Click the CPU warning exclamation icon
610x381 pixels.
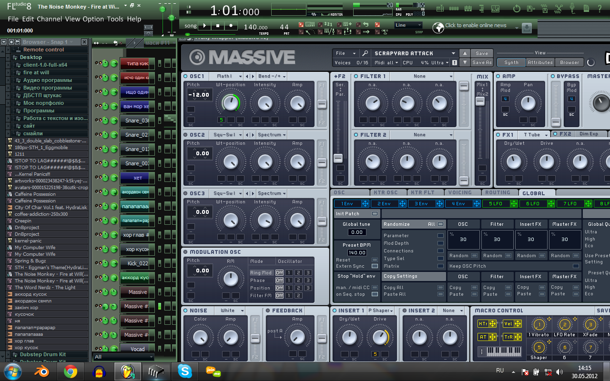click(x=455, y=62)
